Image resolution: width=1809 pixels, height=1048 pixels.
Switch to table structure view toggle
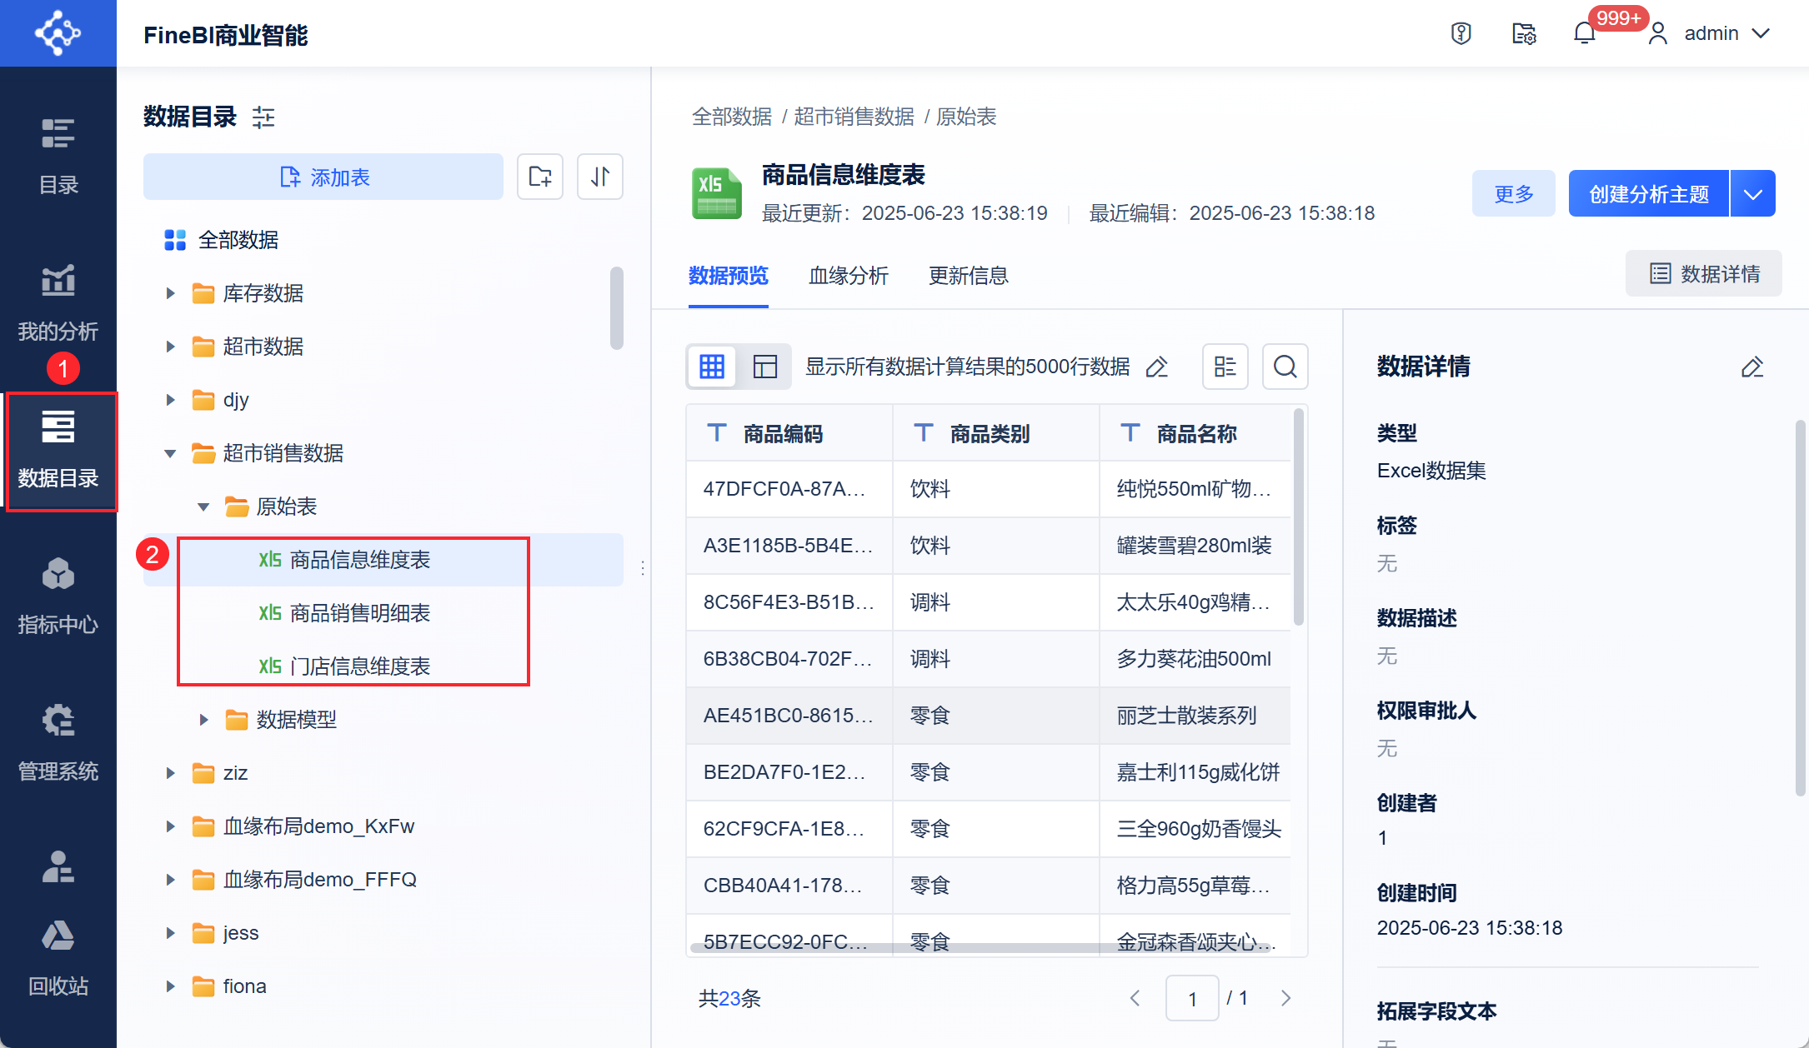(764, 367)
